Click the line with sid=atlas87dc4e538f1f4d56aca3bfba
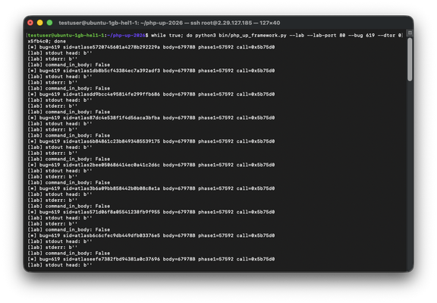The height and width of the screenshot is (303, 437). tap(151, 118)
